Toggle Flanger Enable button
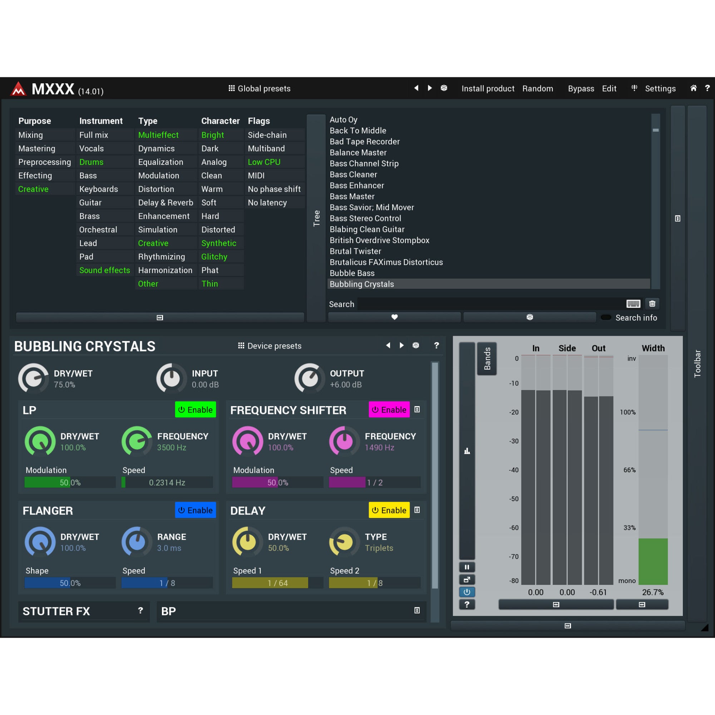The image size is (715, 715). pos(196,511)
